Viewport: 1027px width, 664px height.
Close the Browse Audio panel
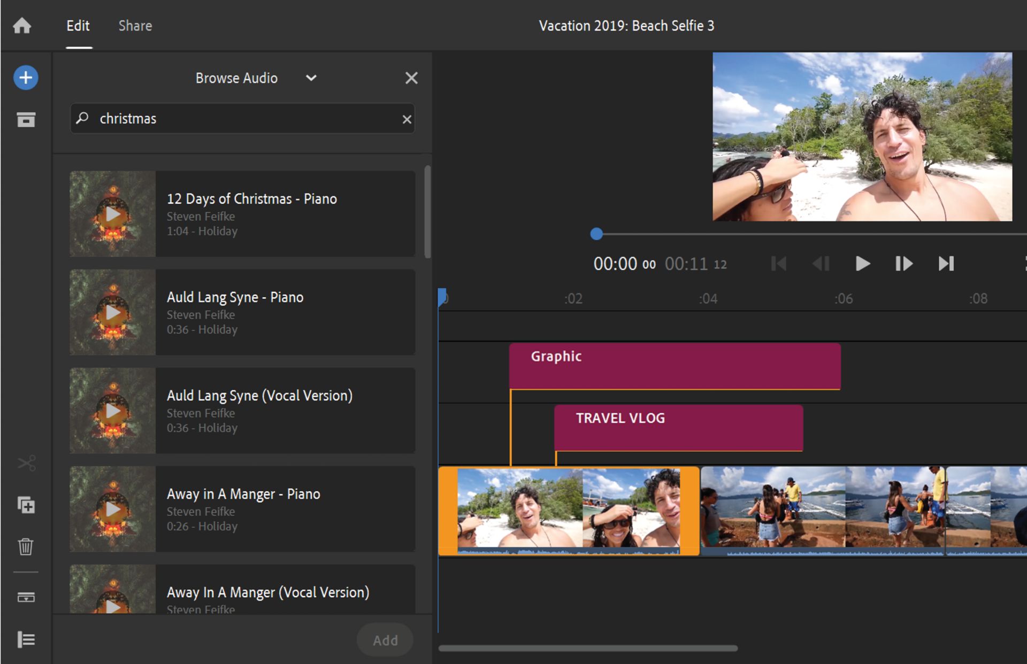(411, 78)
